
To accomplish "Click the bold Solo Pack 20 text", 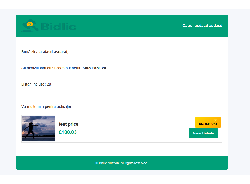I will (94, 68).
